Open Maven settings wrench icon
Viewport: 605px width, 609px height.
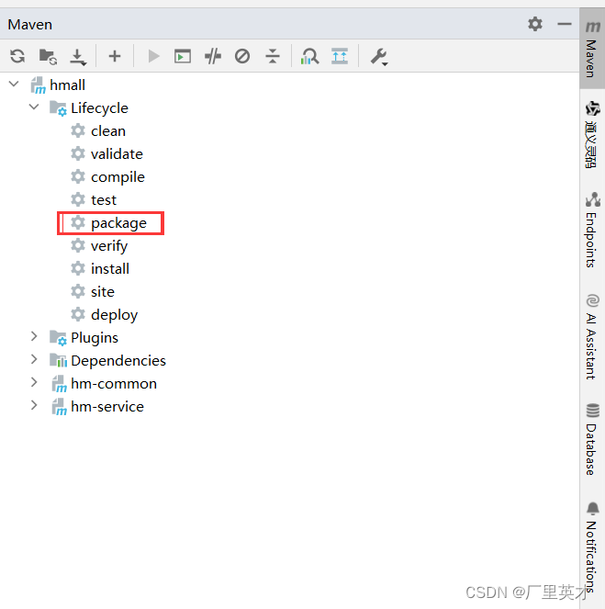pyautogui.click(x=379, y=57)
